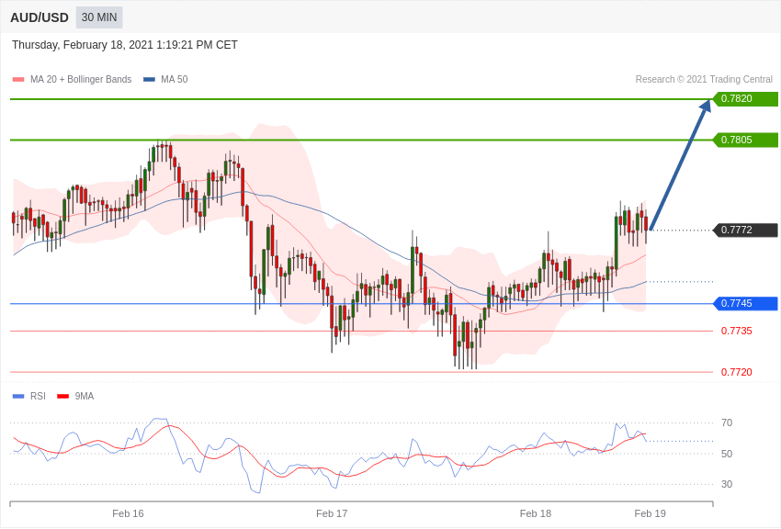The image size is (781, 529).
Task: Click the RSI legend label
Action: point(38,397)
